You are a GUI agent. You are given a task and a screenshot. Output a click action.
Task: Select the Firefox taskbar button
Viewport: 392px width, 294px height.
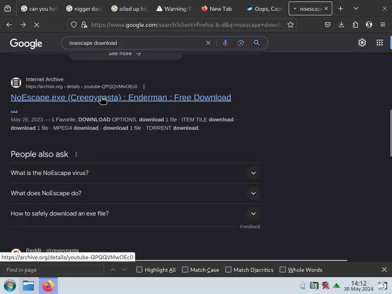pyautogui.click(x=48, y=286)
